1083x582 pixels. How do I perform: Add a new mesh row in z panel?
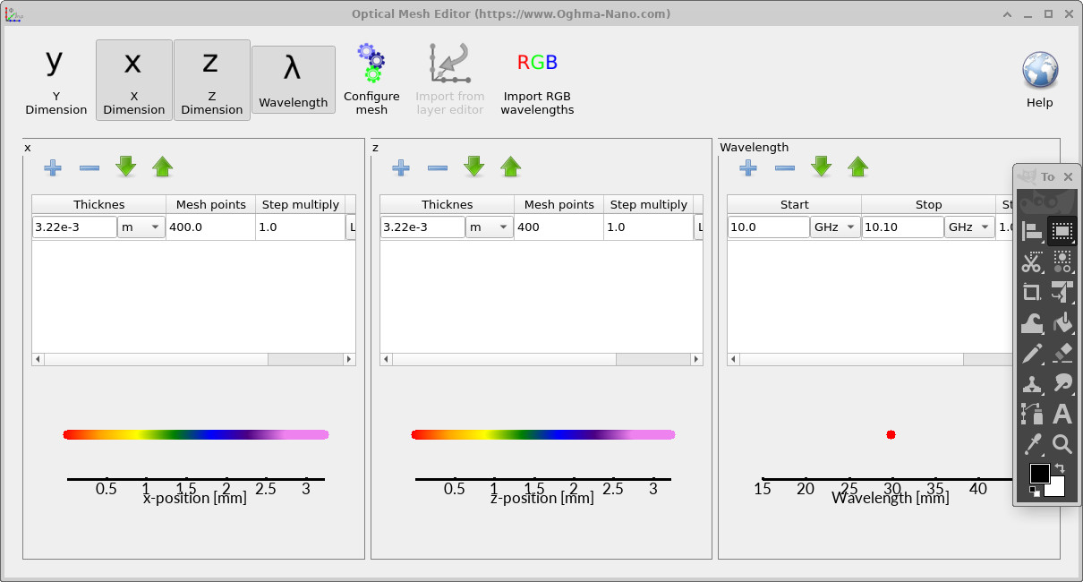coord(401,167)
